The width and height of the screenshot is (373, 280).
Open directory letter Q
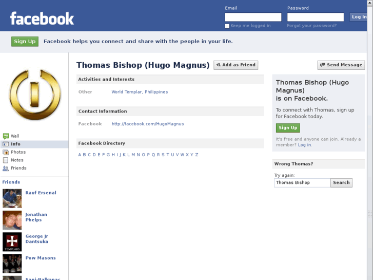coord(153,155)
